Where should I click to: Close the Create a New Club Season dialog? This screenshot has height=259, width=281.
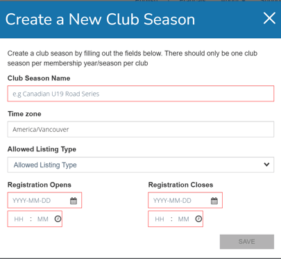[269, 18]
